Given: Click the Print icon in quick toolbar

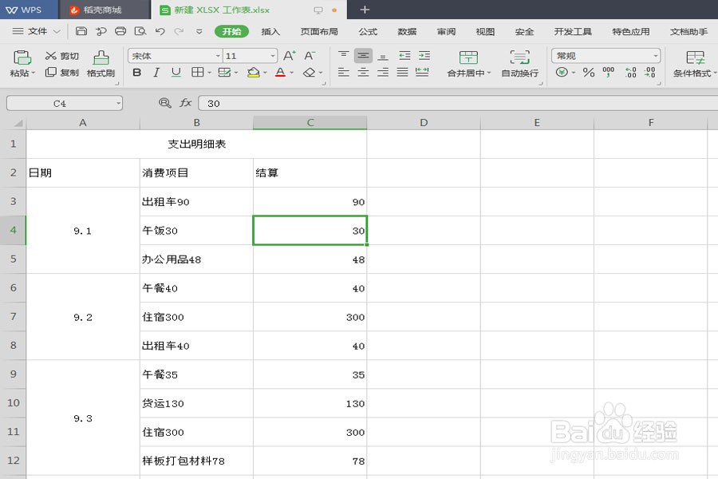Looking at the screenshot, I should [120, 31].
